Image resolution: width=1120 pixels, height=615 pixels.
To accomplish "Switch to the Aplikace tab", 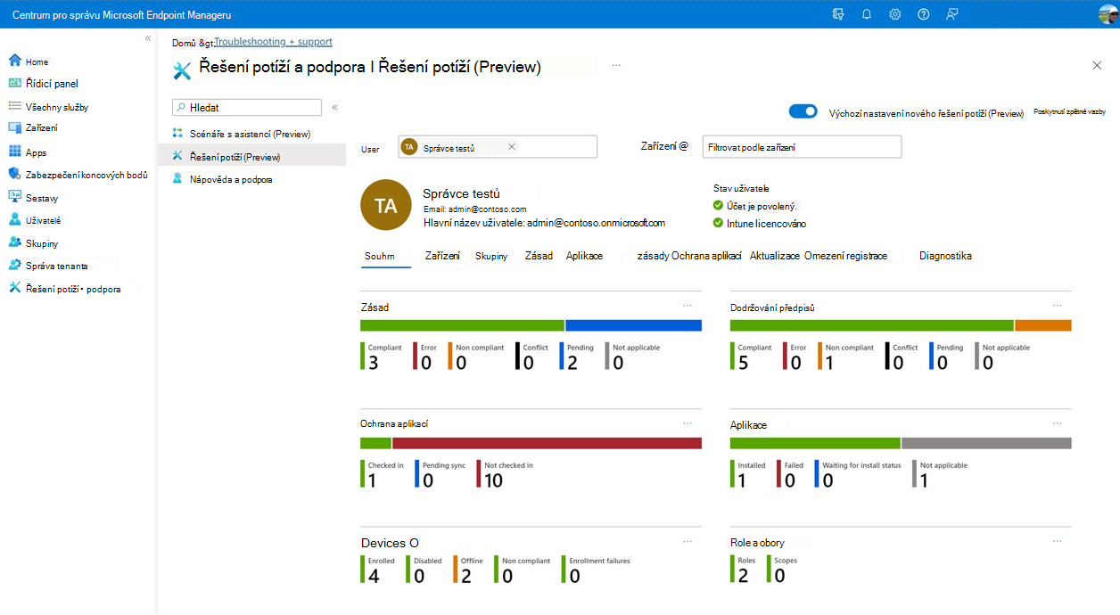I will 584,256.
